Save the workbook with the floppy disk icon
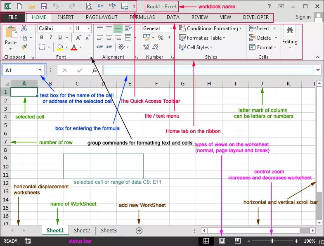Screen dimensions: 324x246 (x=44, y=6)
